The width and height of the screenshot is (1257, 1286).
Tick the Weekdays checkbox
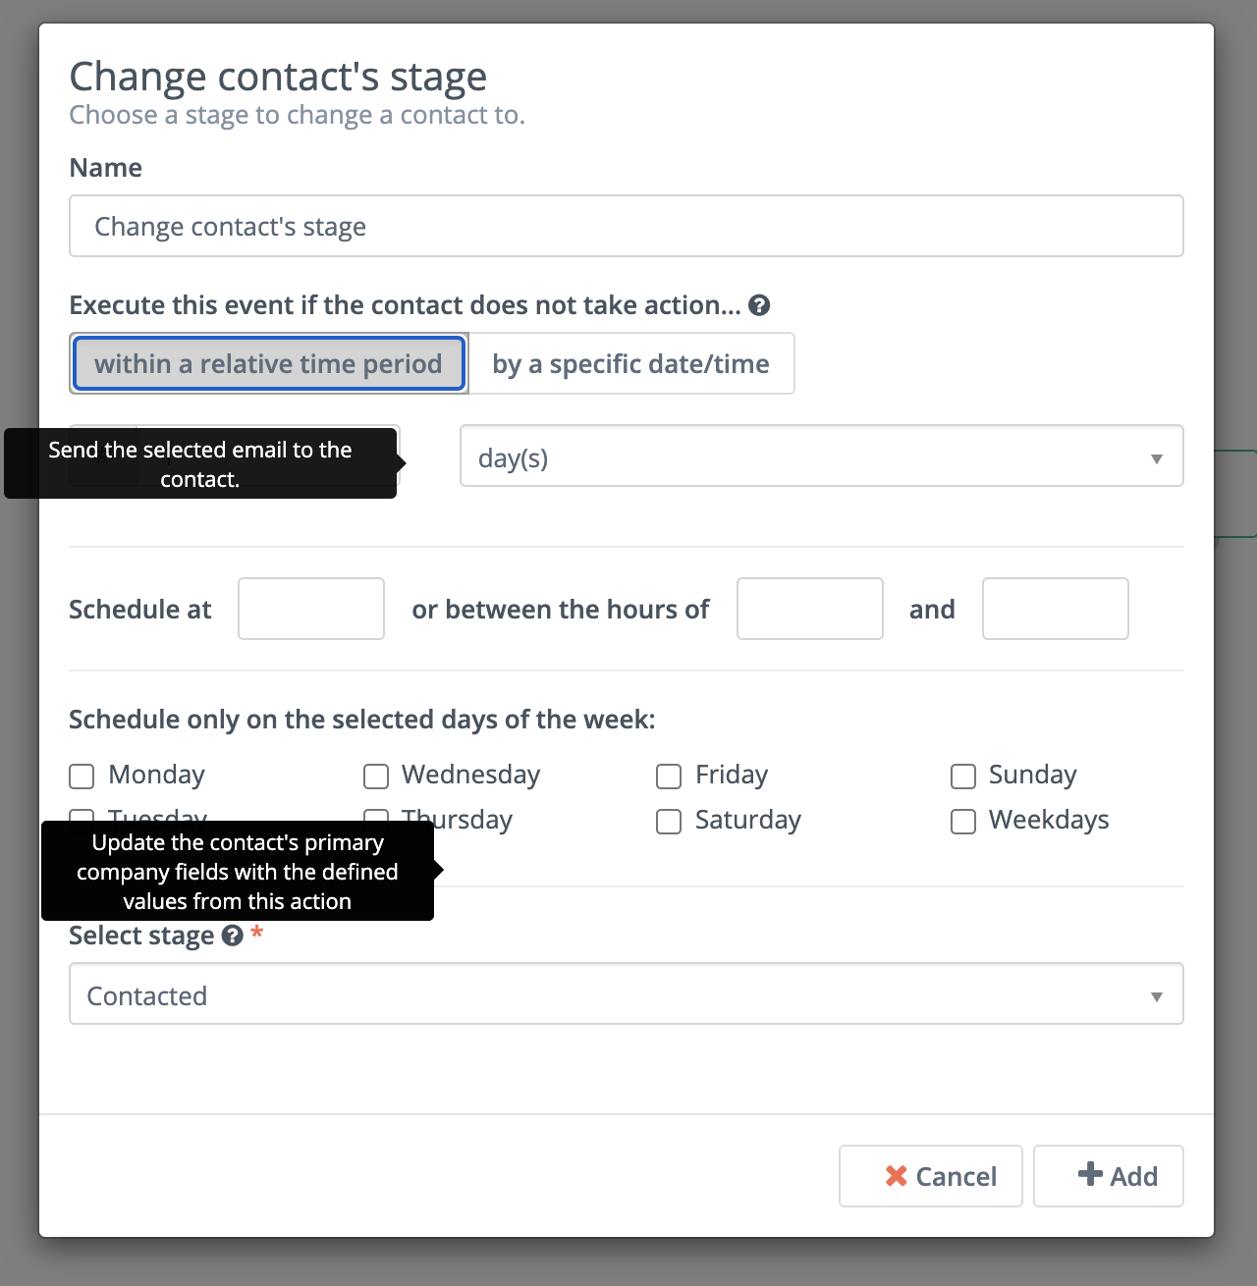[963, 822]
